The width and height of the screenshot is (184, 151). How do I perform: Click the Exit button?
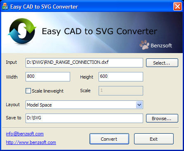click(x=154, y=139)
